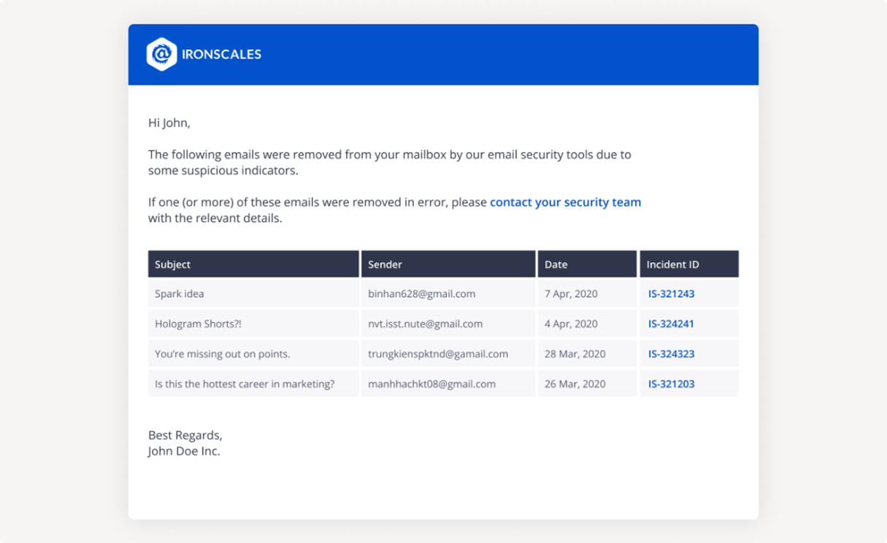Select the Spark idea subject cell

point(253,294)
